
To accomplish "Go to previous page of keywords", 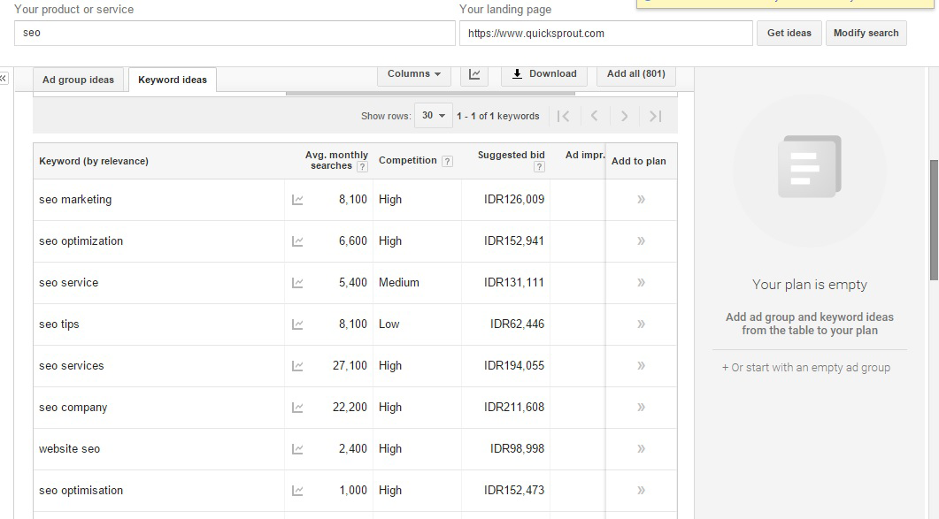I will 594,116.
